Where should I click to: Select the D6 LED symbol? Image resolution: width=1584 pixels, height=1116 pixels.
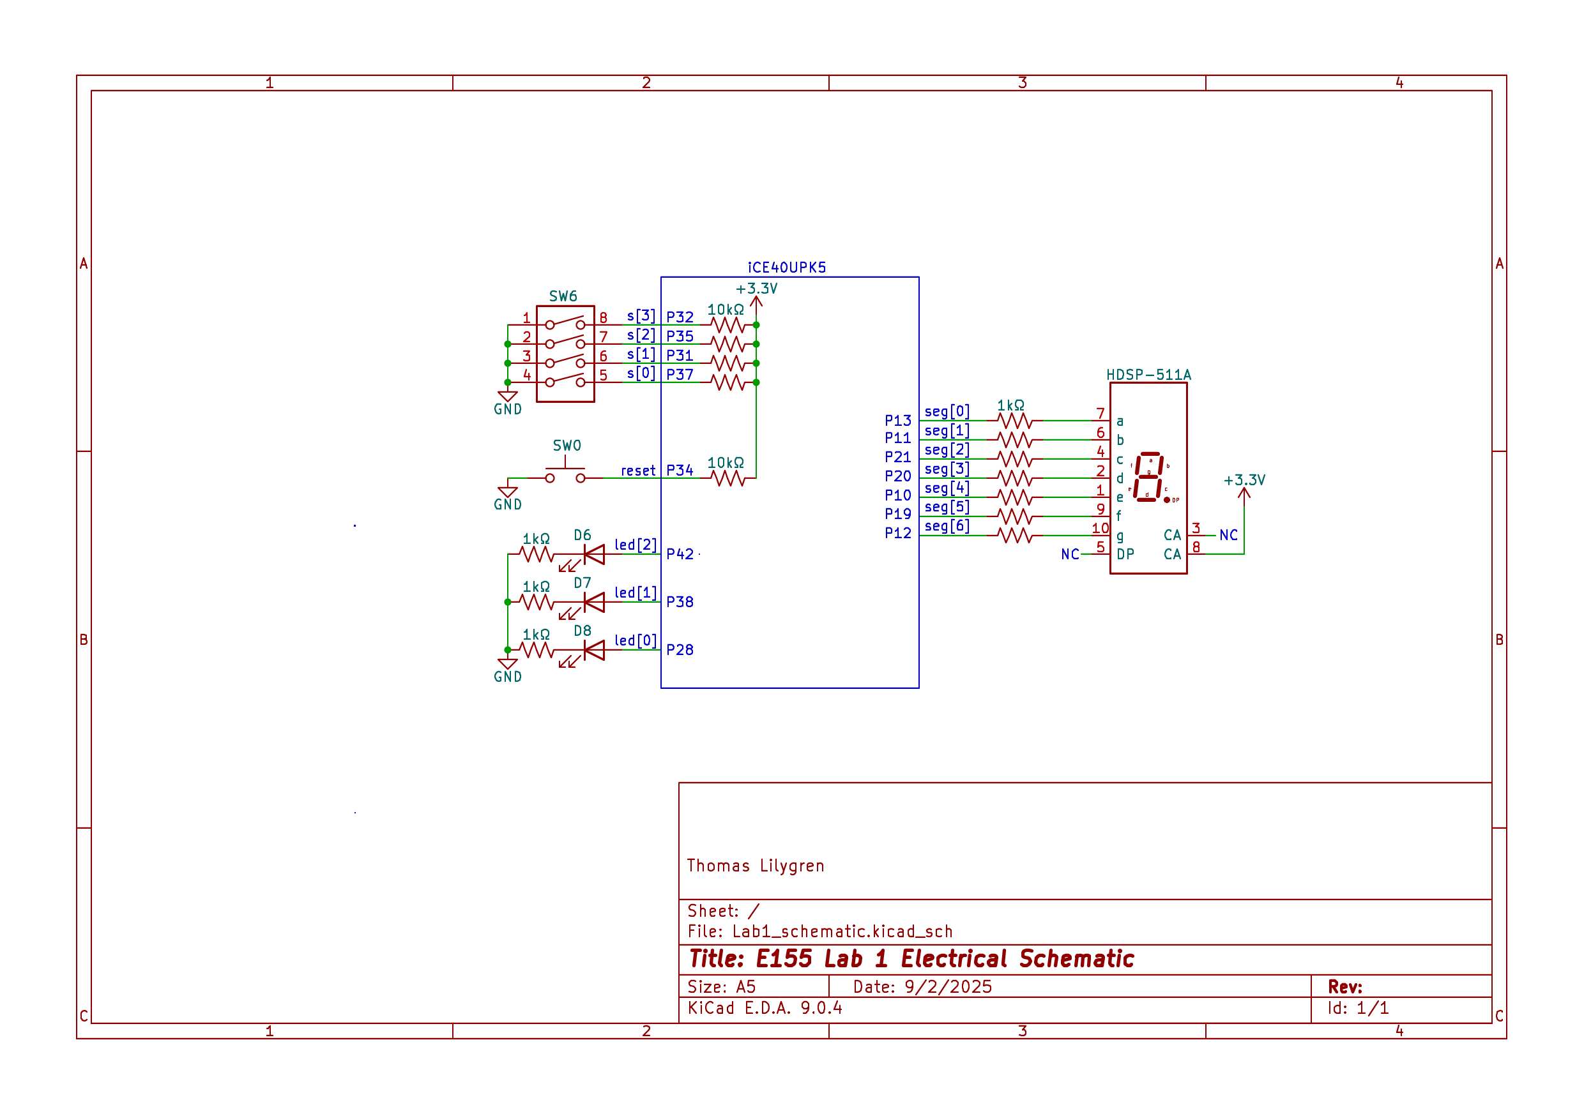tap(593, 555)
